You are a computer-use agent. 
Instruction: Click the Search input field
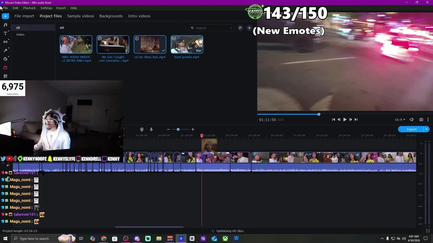[x=211, y=28]
